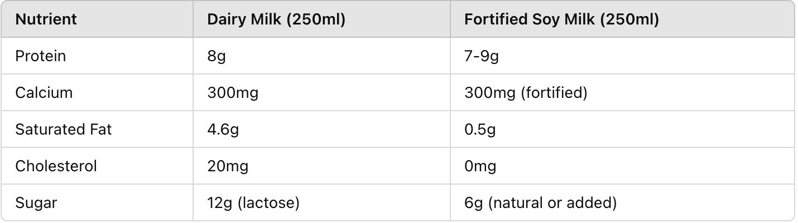Select the Dairy Milk (250ml) header
Image resolution: width=798 pixels, height=223 pixels.
point(276,20)
